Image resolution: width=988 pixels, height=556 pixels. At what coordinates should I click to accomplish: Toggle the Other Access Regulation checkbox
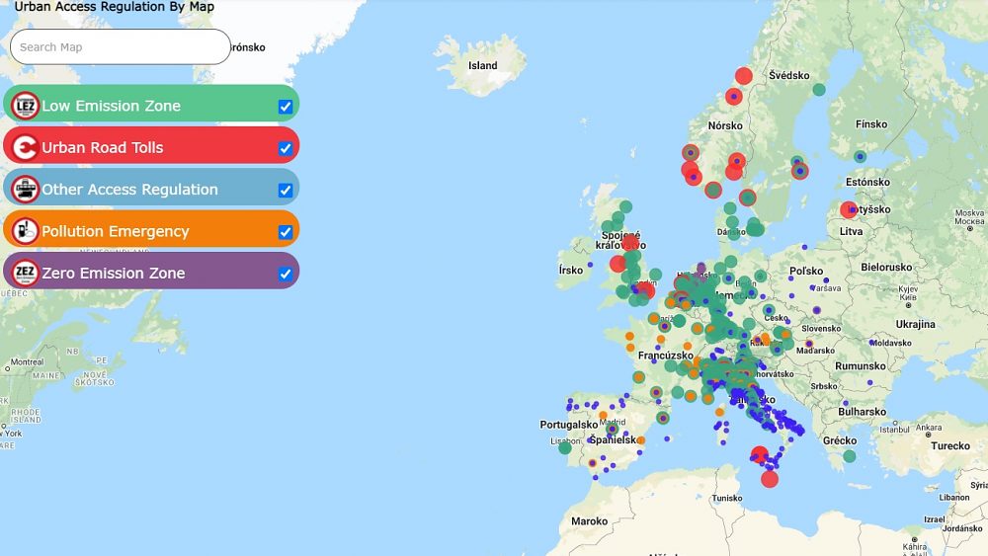click(x=285, y=191)
